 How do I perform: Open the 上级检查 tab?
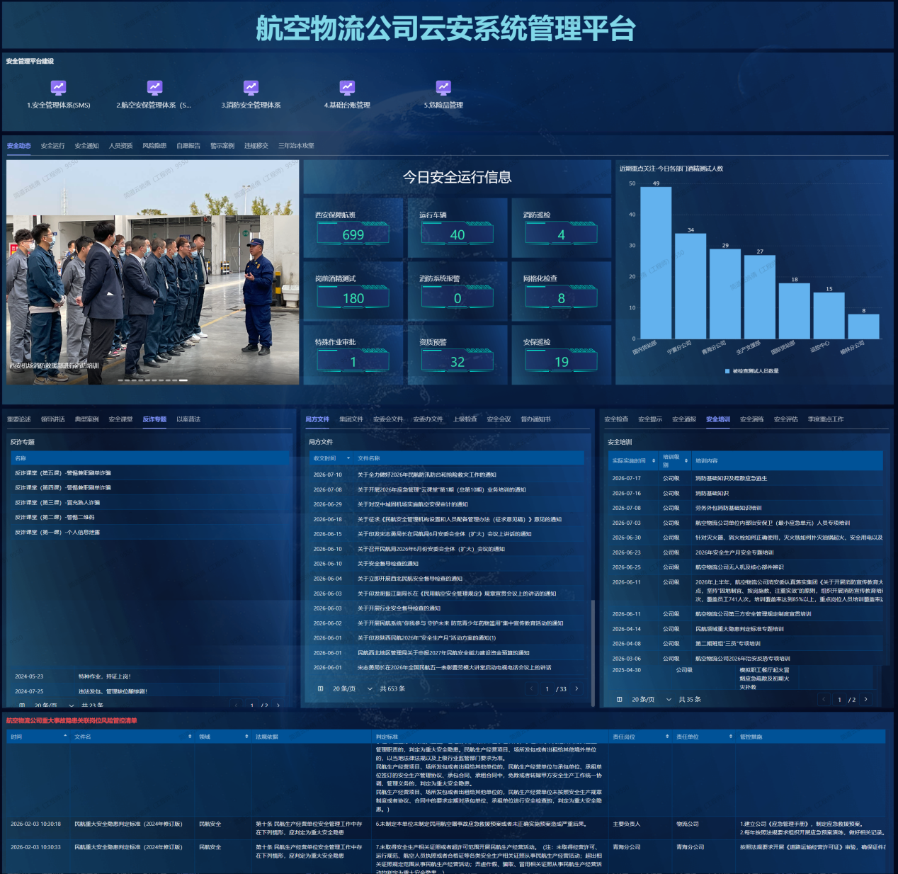(x=465, y=419)
